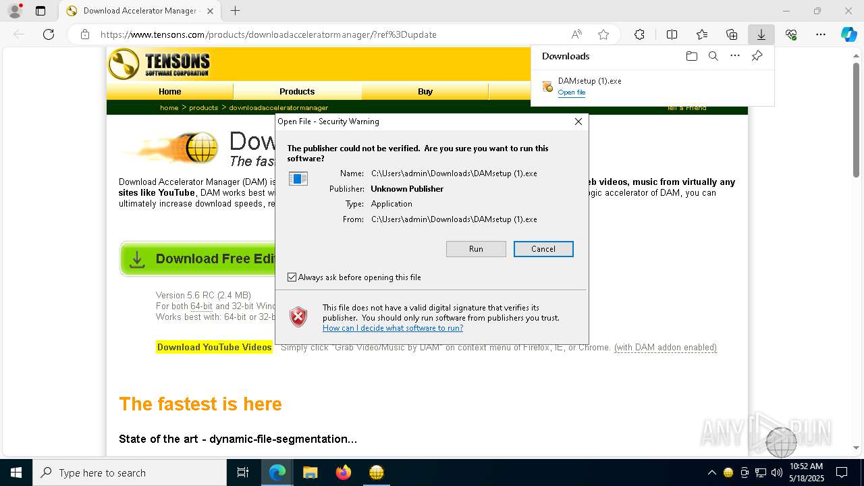Click '(with DAM addon enabled)' link

[x=665, y=348]
